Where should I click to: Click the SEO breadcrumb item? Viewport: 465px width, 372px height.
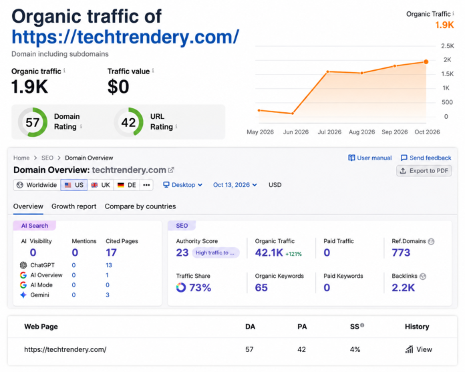(x=47, y=158)
